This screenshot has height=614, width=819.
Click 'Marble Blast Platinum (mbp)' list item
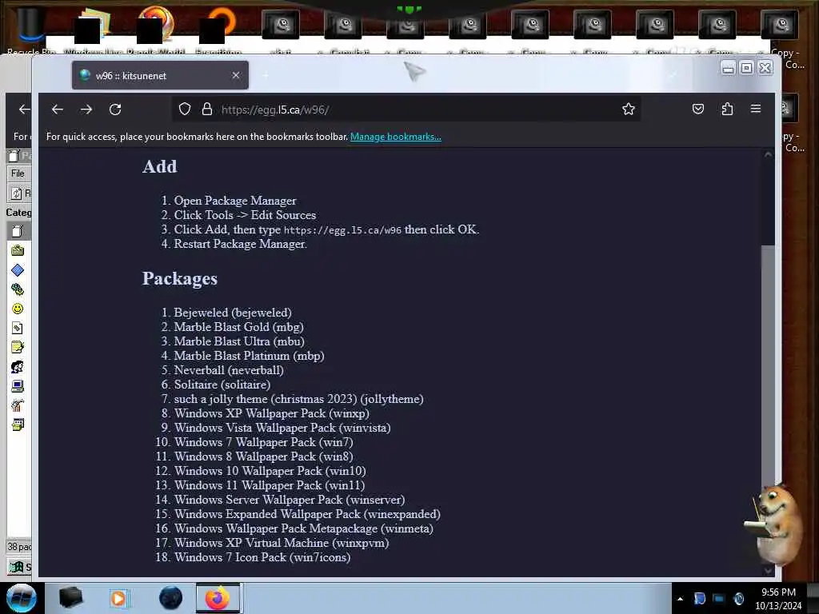pos(250,356)
